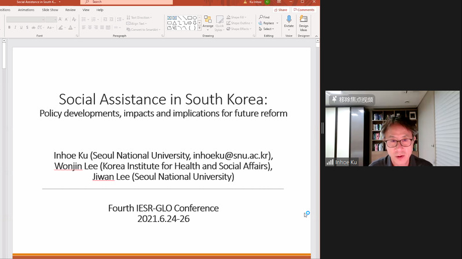Viewport: 462px width, 259px height.
Task: Open the Comments pane button
Action: 305,10
